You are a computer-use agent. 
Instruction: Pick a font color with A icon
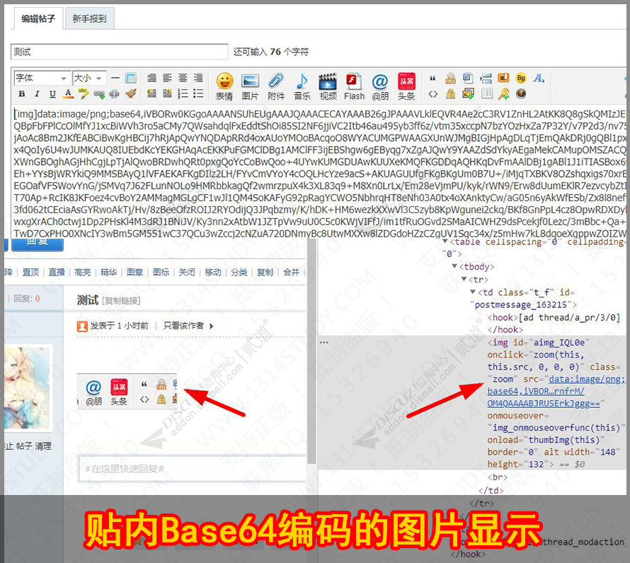tap(68, 94)
